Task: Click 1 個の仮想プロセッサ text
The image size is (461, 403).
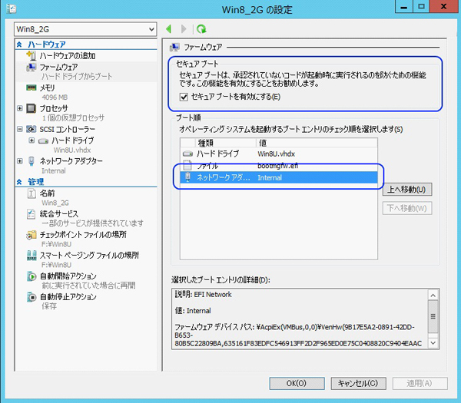Action: (73, 117)
